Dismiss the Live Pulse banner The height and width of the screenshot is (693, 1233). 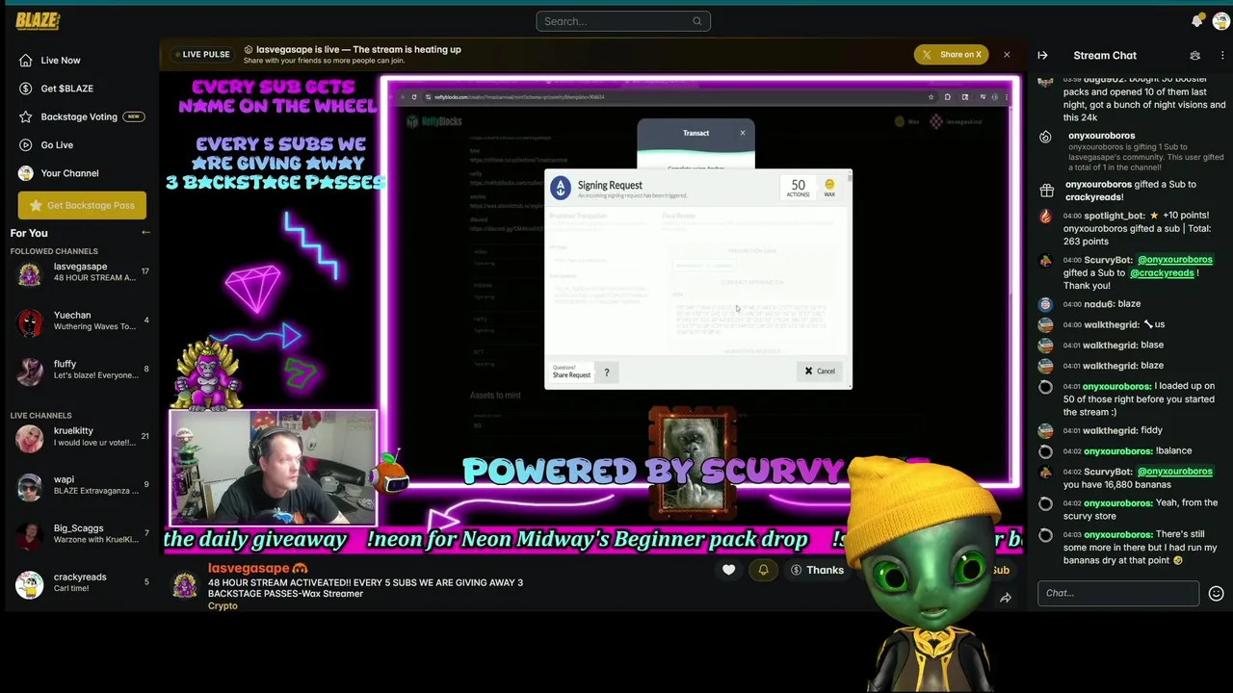point(1007,55)
